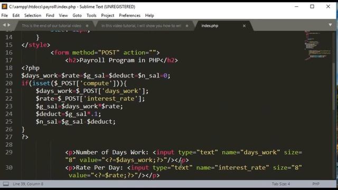
Task: Open the Tools menu
Action: [x=91, y=15]
